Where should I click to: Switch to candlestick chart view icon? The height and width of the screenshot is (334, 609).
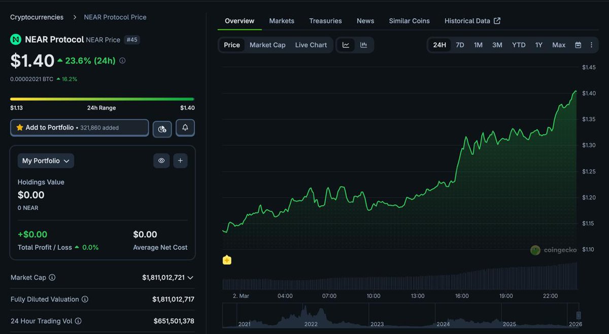tap(363, 45)
